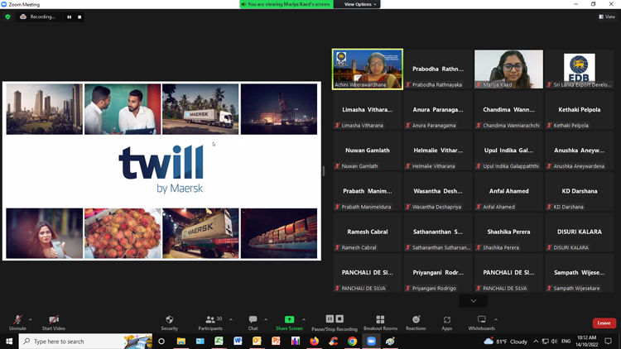Open Windows notification center
Image resolution: width=621 pixels, height=349 pixels.
(x=608, y=341)
